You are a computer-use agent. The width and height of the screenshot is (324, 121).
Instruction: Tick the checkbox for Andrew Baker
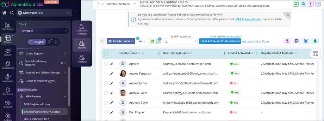click(106, 93)
